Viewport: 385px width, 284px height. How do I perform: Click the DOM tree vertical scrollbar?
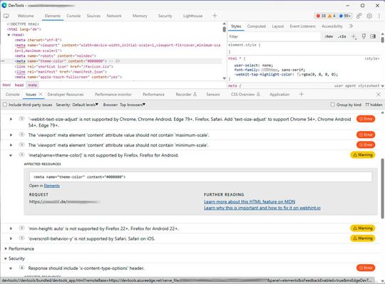tap(224, 29)
